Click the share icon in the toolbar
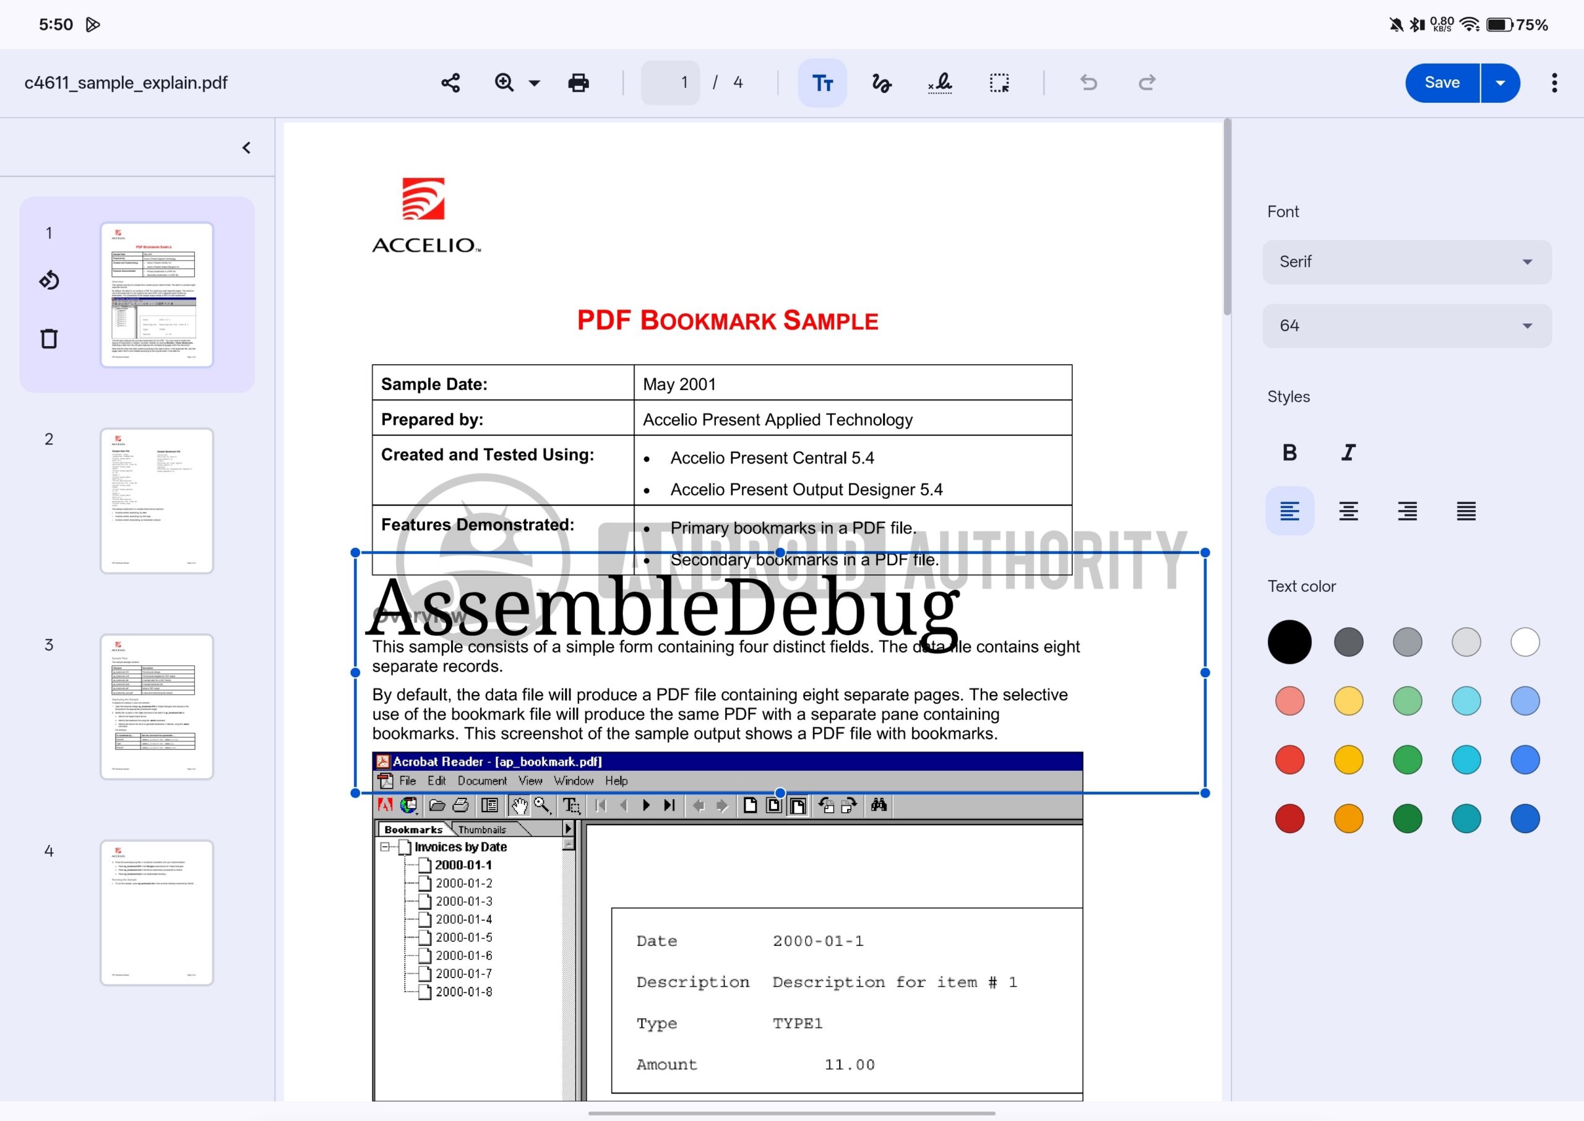The image size is (1584, 1121). point(450,83)
